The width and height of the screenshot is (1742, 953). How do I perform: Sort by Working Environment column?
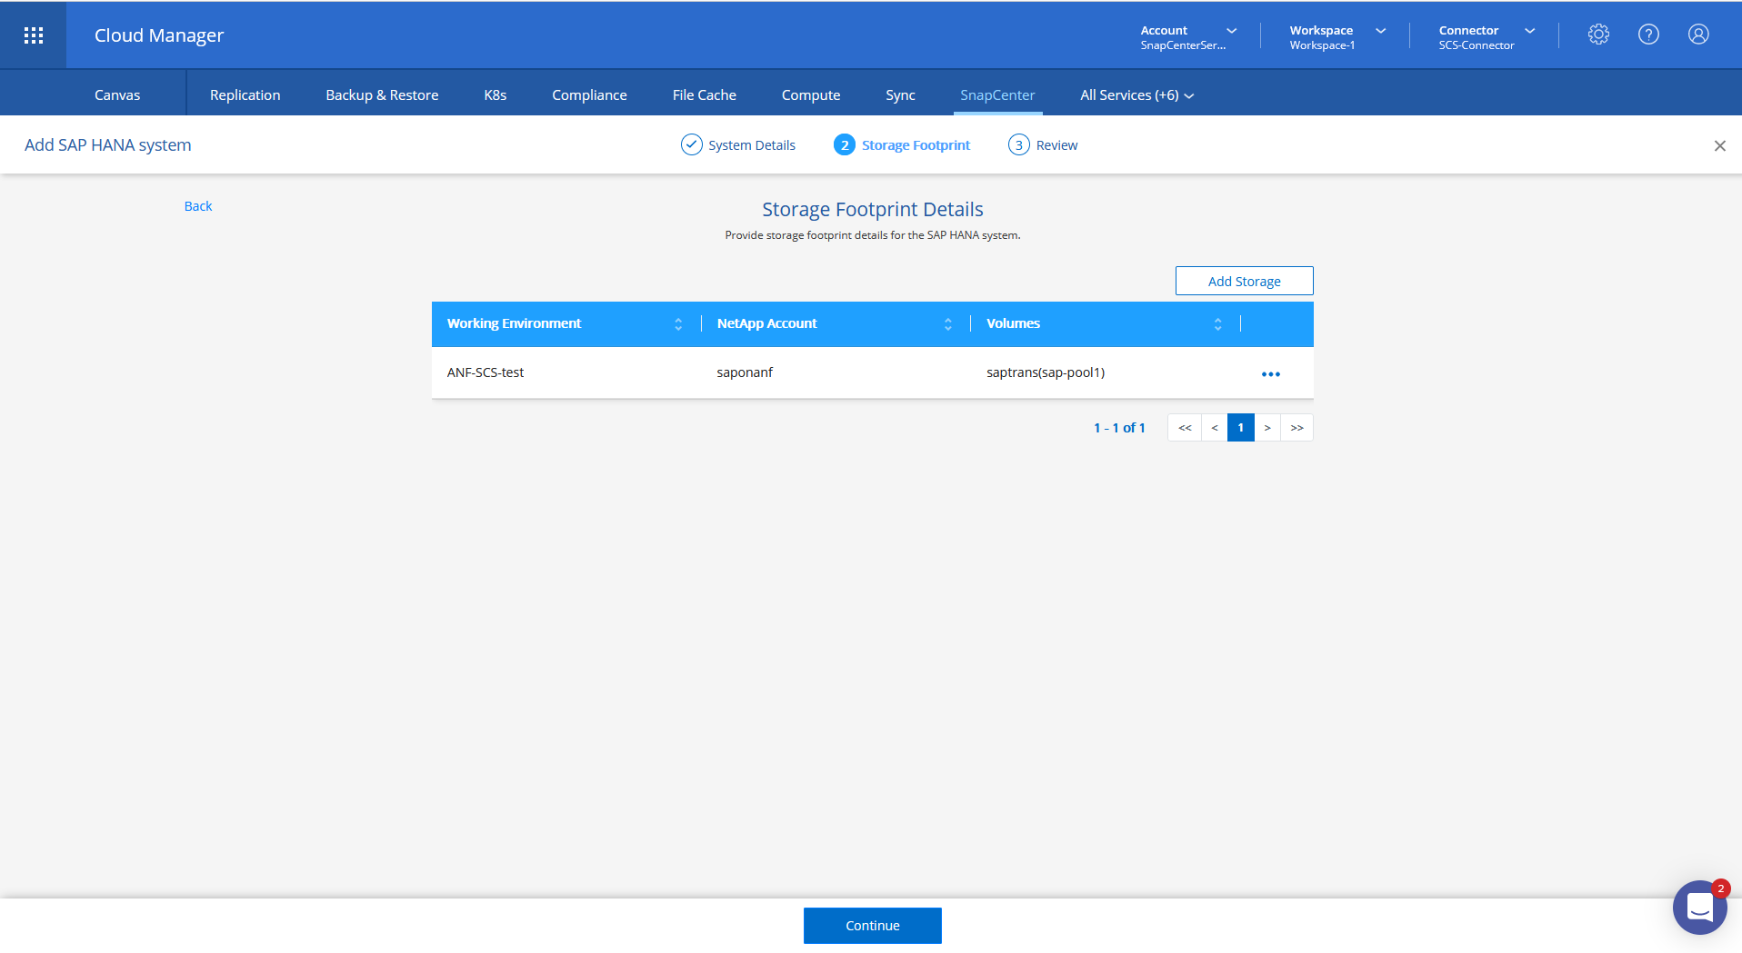(x=678, y=324)
